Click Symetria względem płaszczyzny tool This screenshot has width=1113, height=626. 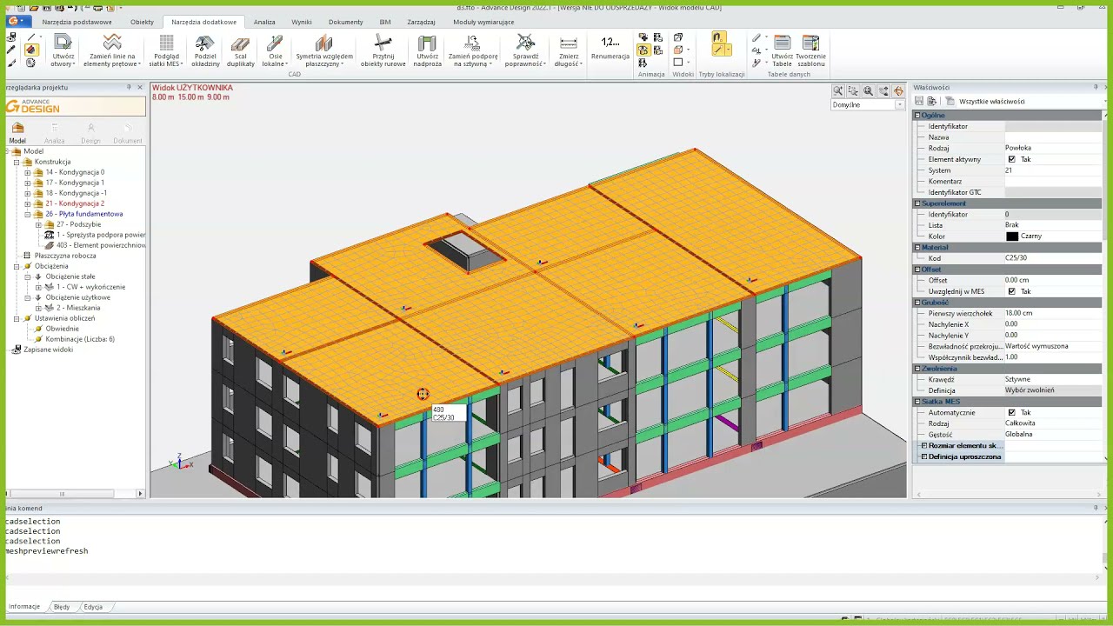point(324,50)
